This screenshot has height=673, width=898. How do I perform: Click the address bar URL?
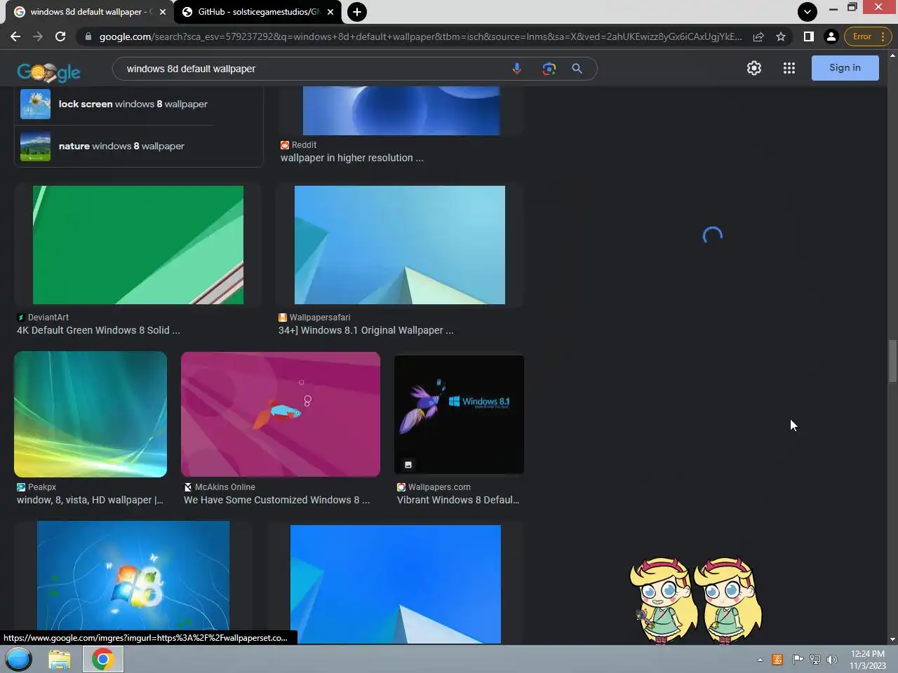pyautogui.click(x=420, y=36)
